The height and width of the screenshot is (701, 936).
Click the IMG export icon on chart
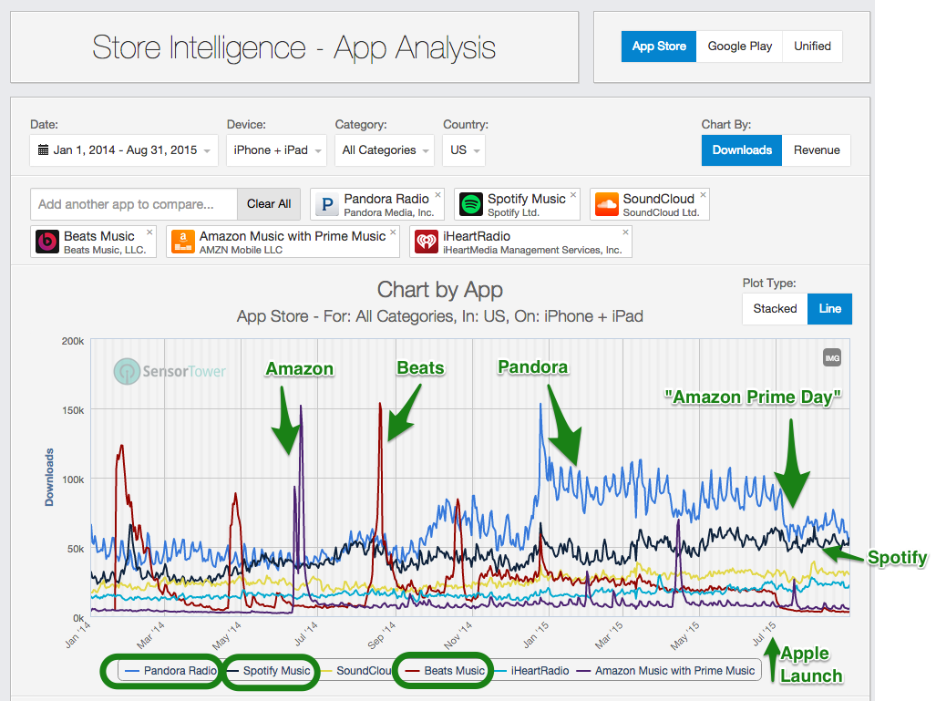click(x=832, y=357)
